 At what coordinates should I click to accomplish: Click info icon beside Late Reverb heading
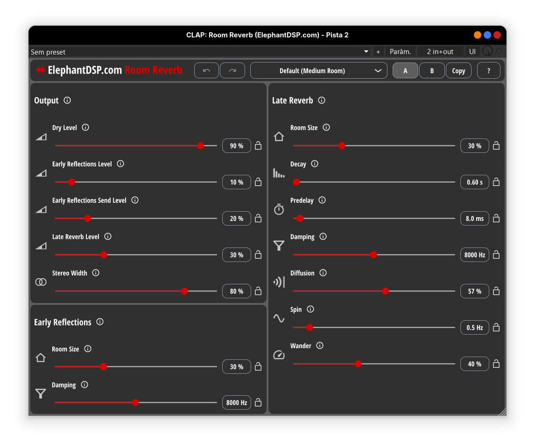[x=322, y=100]
